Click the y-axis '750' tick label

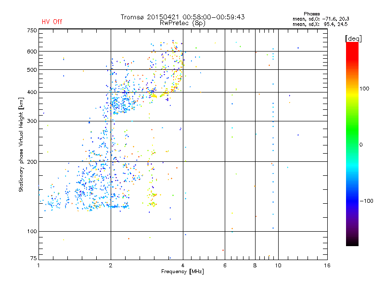pos(32,30)
